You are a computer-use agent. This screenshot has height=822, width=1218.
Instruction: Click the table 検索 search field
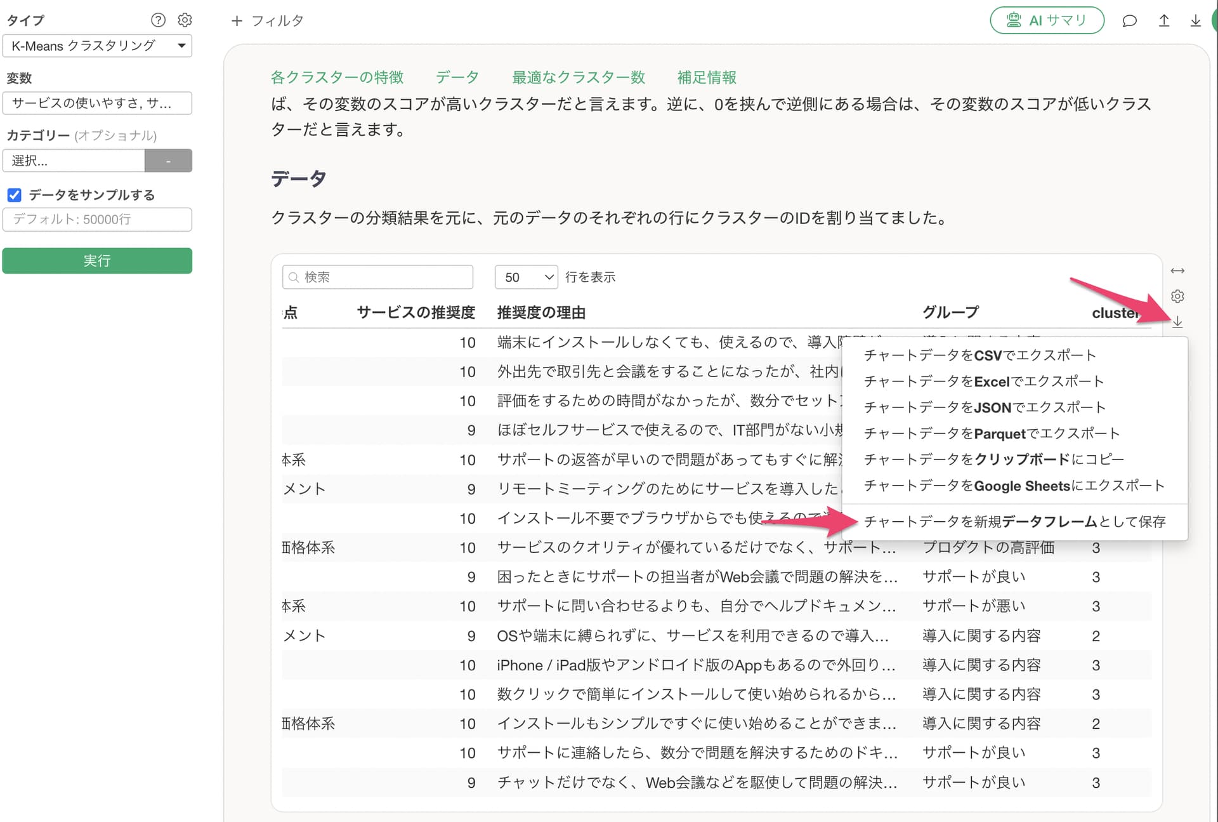coord(377,277)
